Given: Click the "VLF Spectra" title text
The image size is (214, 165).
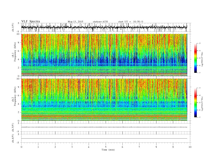Looking at the screenshot, I should (31, 21).
